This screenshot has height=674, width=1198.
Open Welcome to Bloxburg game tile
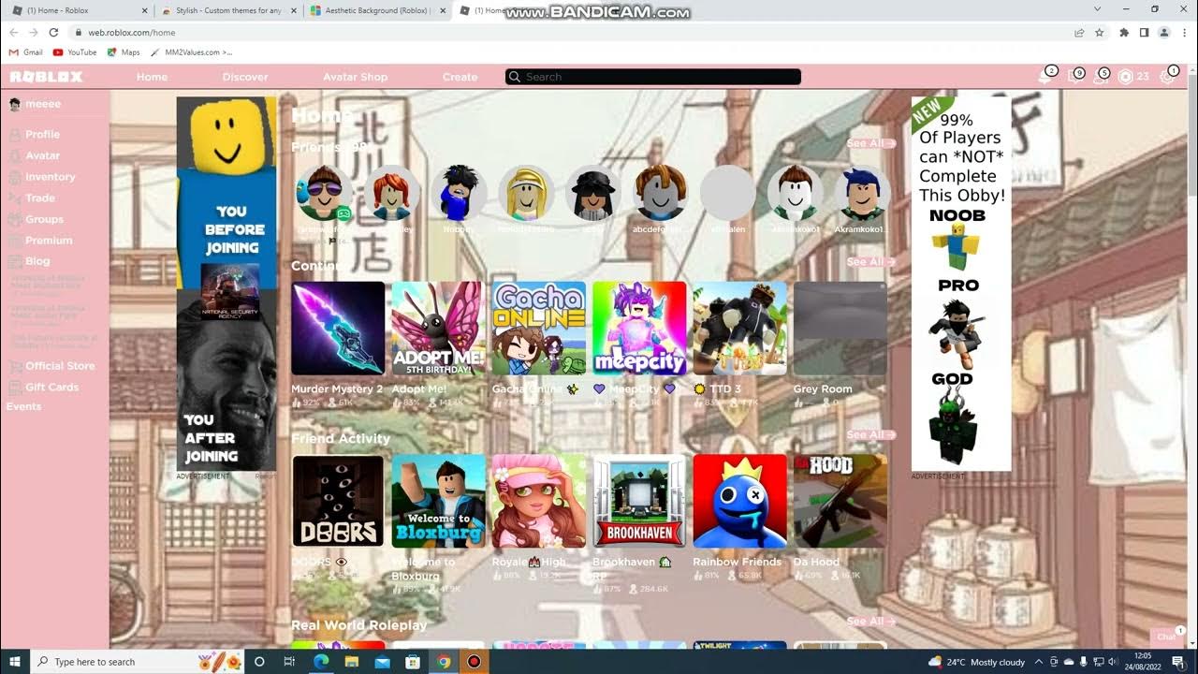438,501
